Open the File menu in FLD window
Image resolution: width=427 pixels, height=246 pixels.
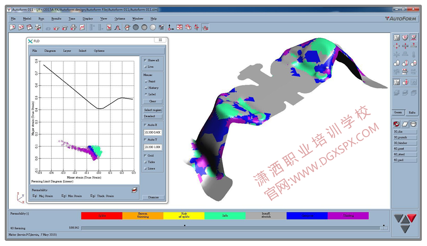pos(34,51)
